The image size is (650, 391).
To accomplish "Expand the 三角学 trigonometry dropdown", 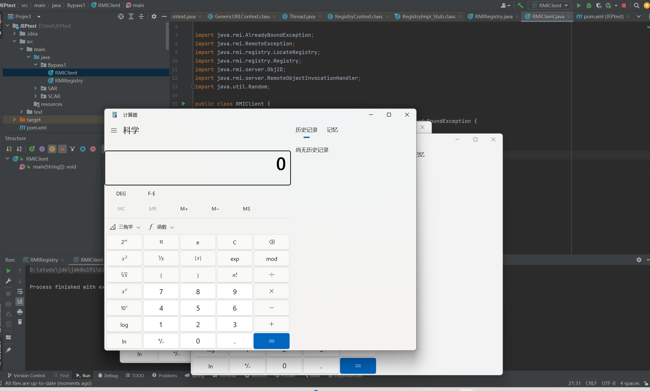I will [126, 227].
